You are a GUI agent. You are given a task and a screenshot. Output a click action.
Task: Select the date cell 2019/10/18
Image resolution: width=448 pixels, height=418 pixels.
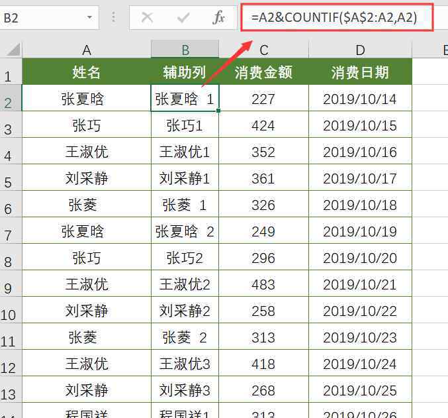(360, 204)
